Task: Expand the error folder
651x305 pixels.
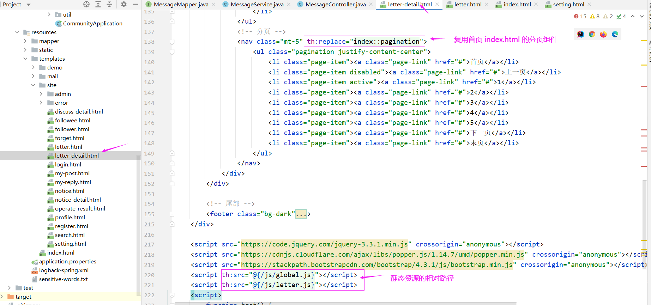Action: tap(41, 103)
